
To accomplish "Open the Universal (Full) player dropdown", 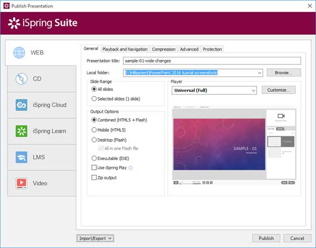I will 214,90.
